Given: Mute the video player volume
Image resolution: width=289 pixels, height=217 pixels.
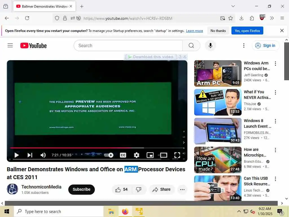Looking at the screenshot, I should coord(43,155).
